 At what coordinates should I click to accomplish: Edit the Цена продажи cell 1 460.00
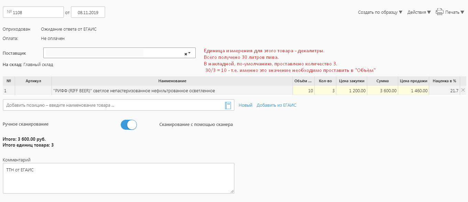[414, 91]
